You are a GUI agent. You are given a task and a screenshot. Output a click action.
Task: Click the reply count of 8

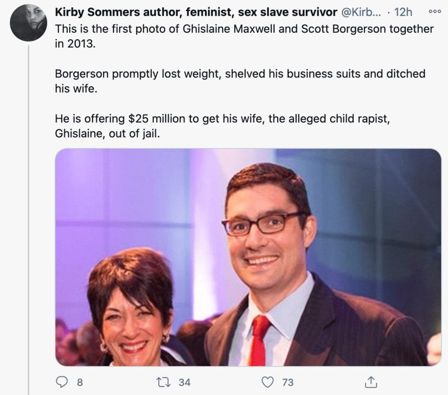(x=79, y=383)
